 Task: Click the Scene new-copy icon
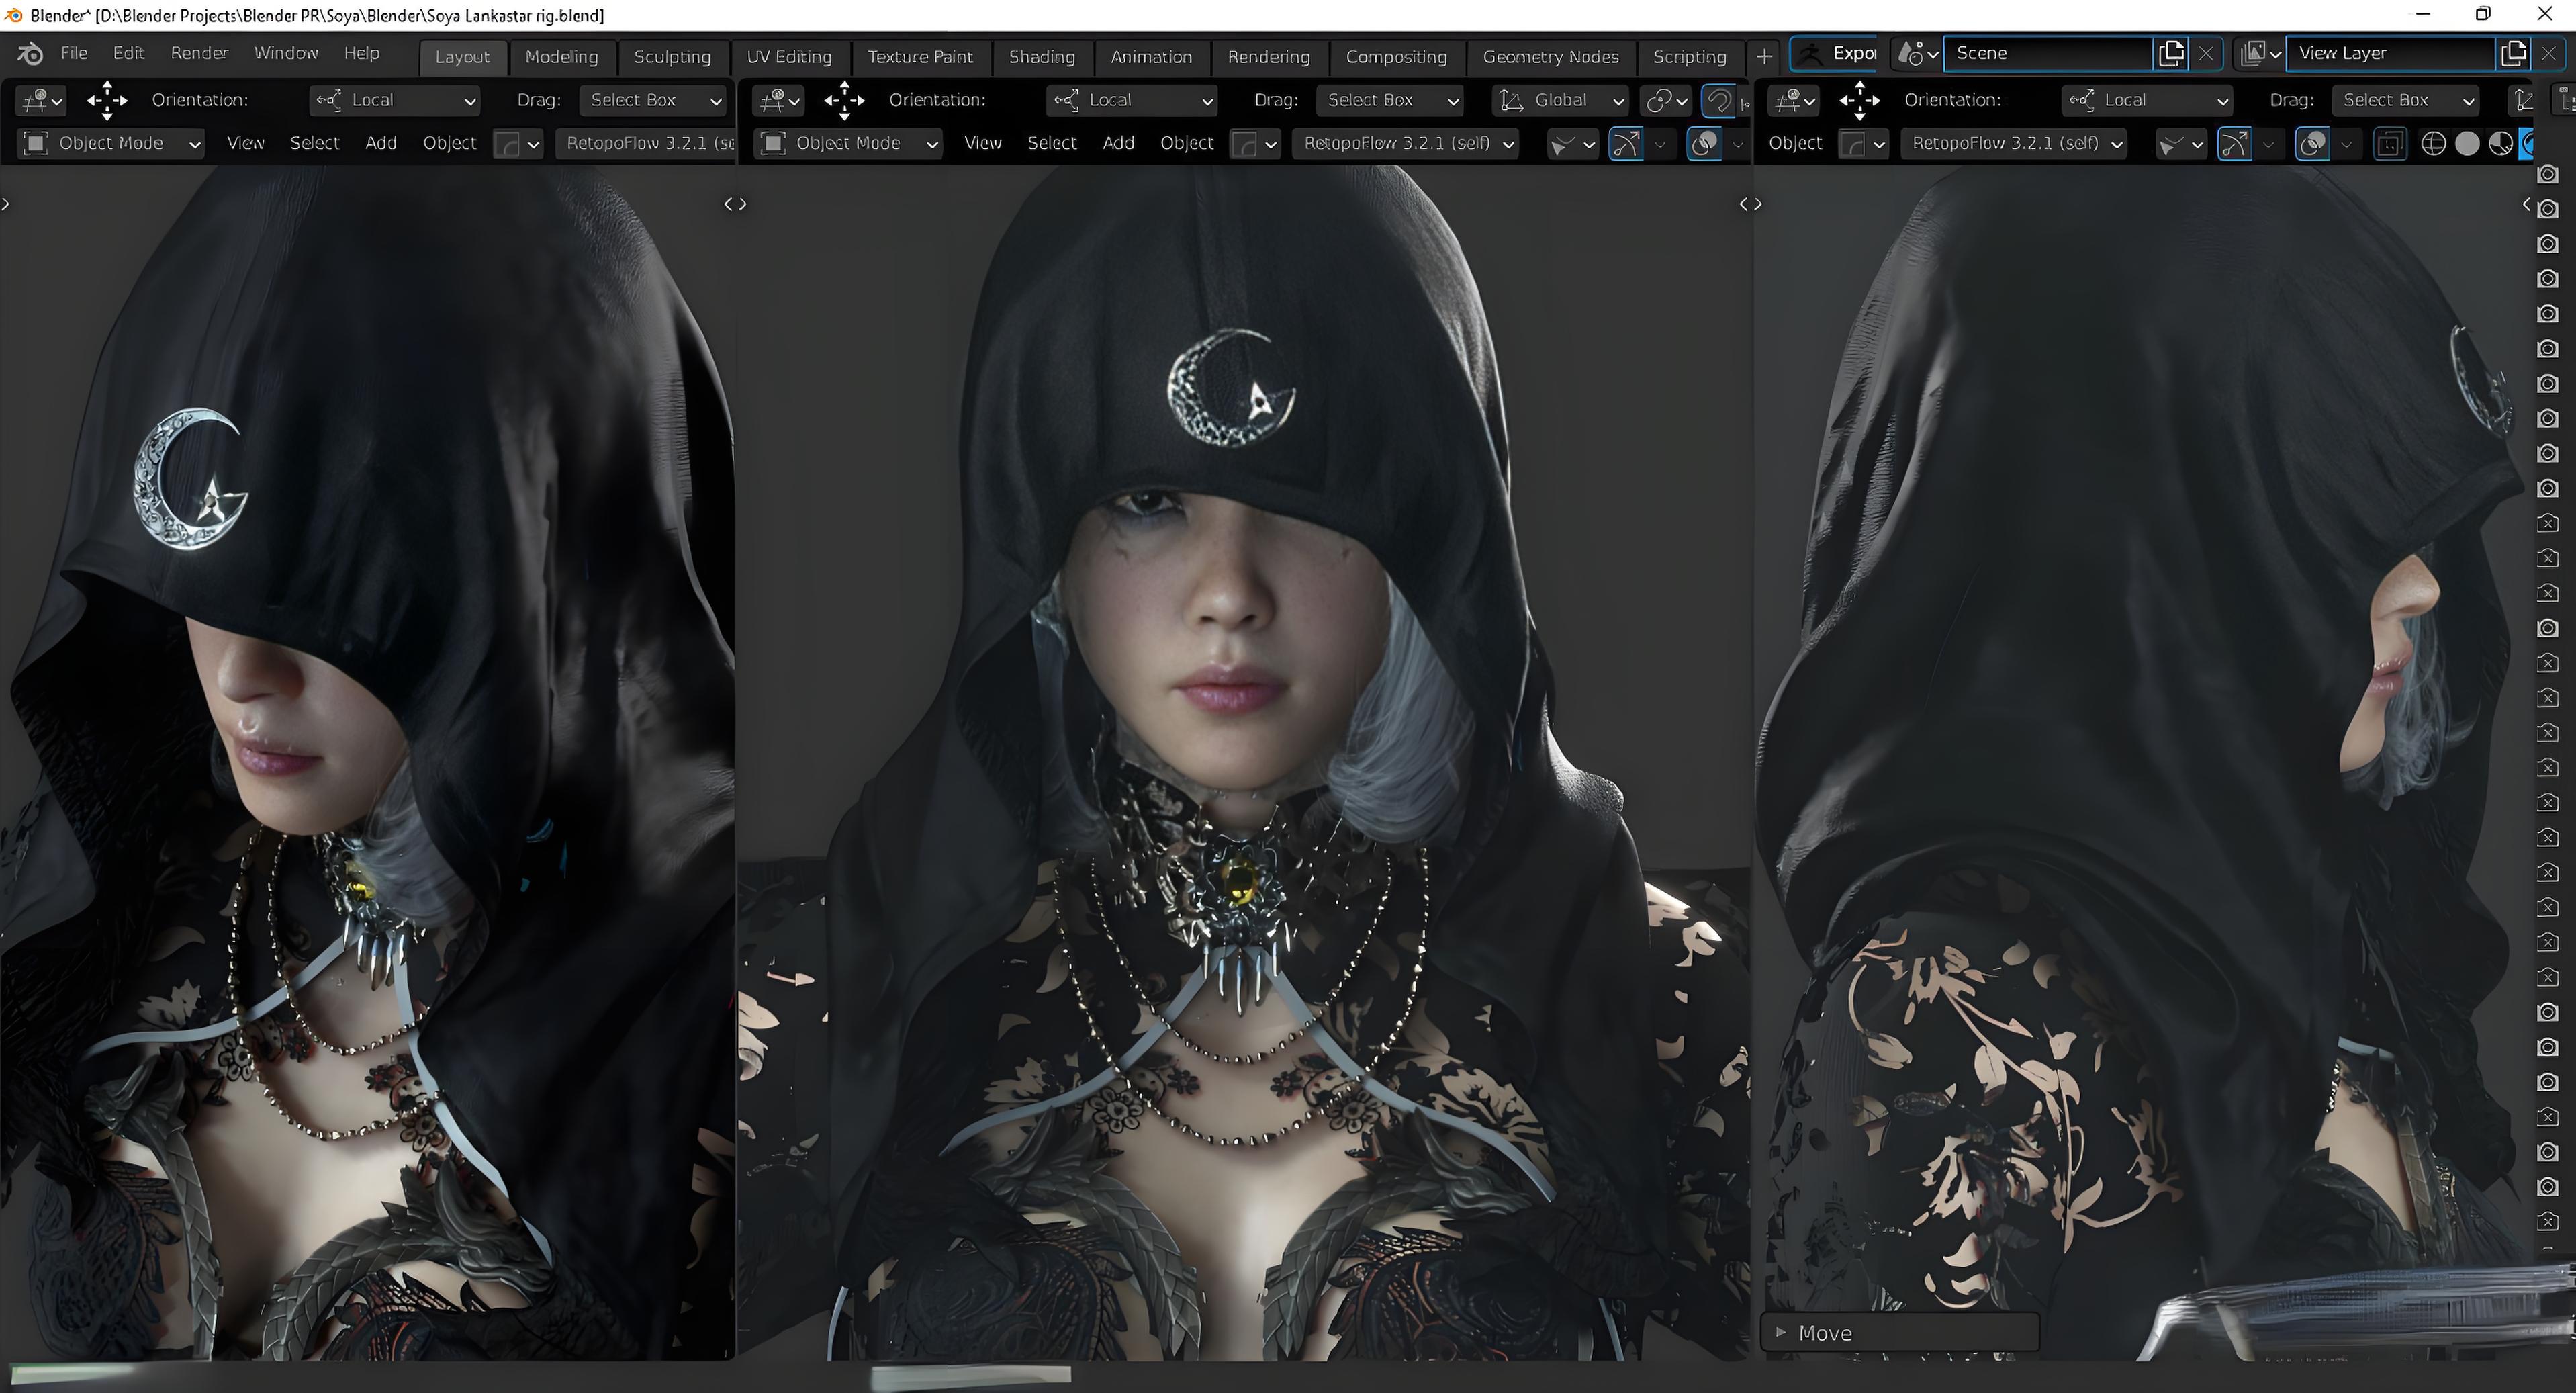tap(2171, 54)
